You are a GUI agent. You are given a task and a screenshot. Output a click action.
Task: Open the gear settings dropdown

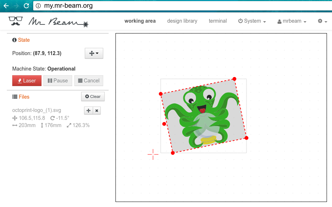coord(323,21)
